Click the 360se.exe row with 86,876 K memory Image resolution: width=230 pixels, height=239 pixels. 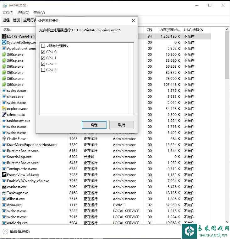[x=106, y=72]
